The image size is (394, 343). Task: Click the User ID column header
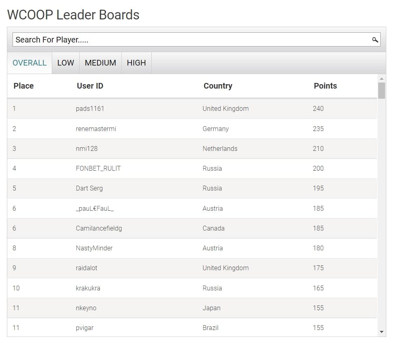[x=90, y=86]
